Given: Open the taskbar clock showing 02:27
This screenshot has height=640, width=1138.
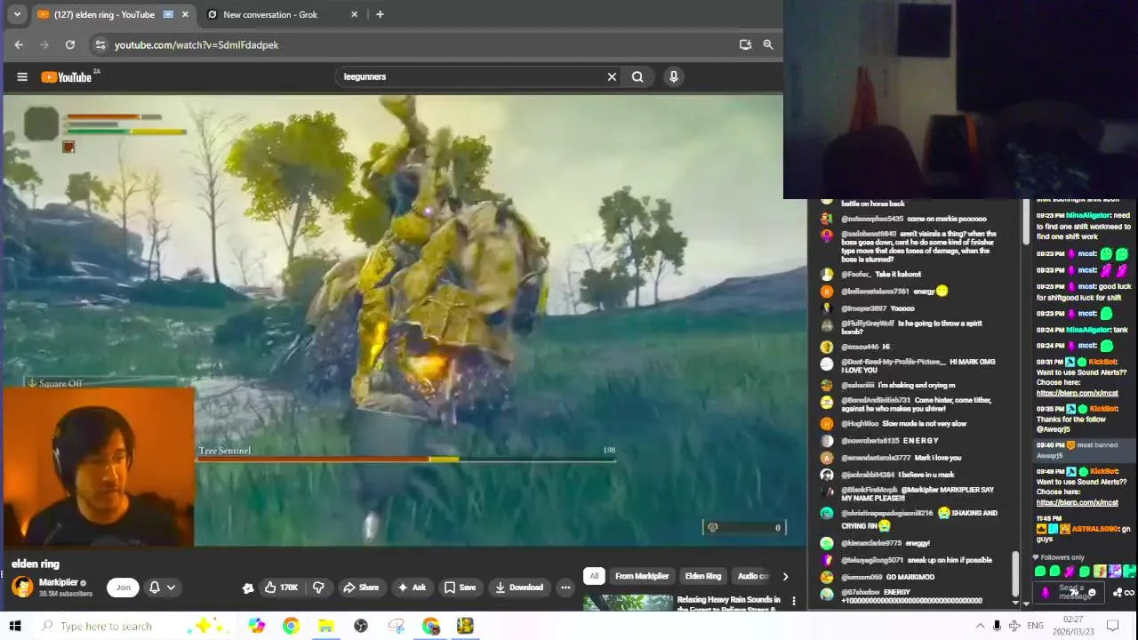Looking at the screenshot, I should click(1073, 626).
